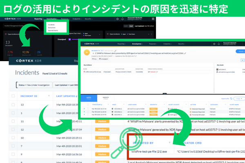The height and width of the screenshot is (163, 245).
Task: Switch to the Insights tab
Action: [106, 98]
